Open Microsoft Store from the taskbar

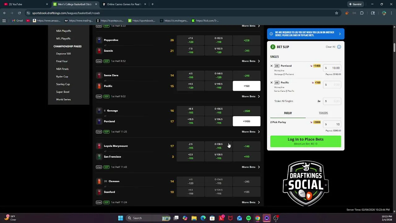pyautogui.click(x=212, y=218)
